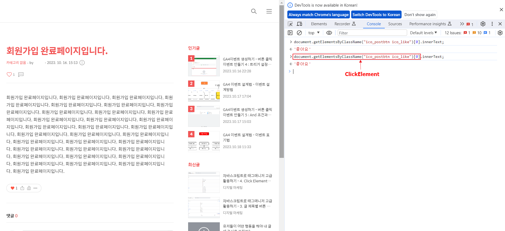The height and width of the screenshot is (231, 505).
Task: Click the 인기글 section heading
Action: point(194,48)
